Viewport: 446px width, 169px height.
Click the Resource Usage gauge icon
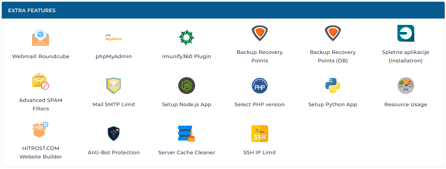(405, 86)
